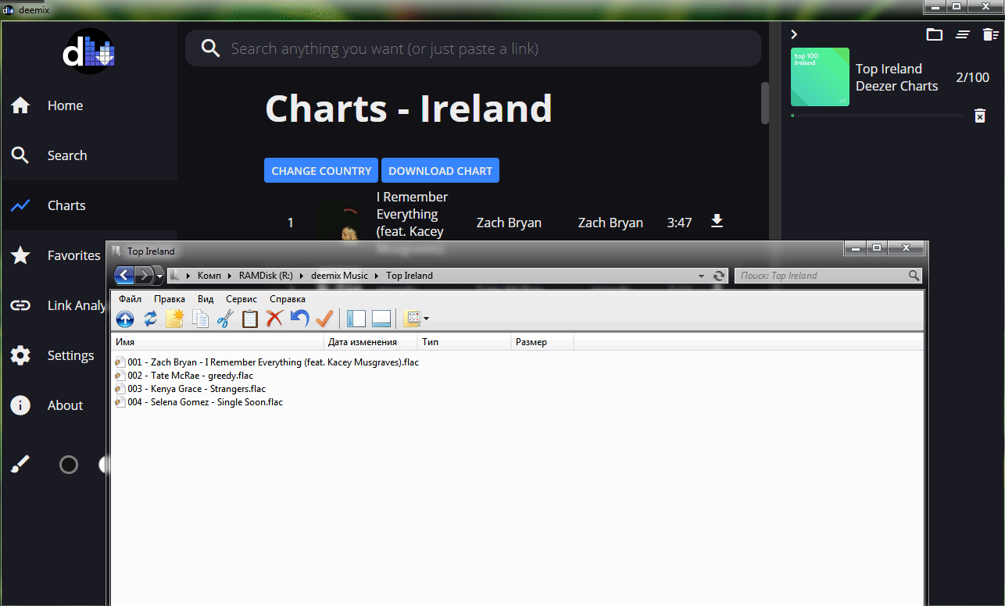Screen dimensions: 1005x606
Task: Select the dark circle theme swatch
Action: pyautogui.click(x=69, y=465)
